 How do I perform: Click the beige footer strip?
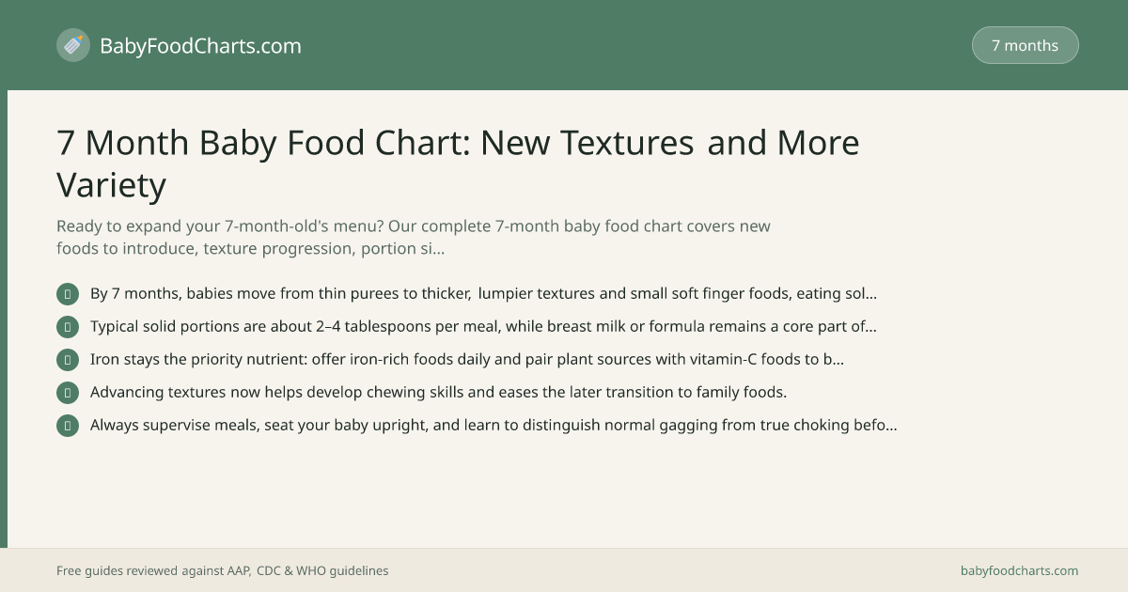564,569
